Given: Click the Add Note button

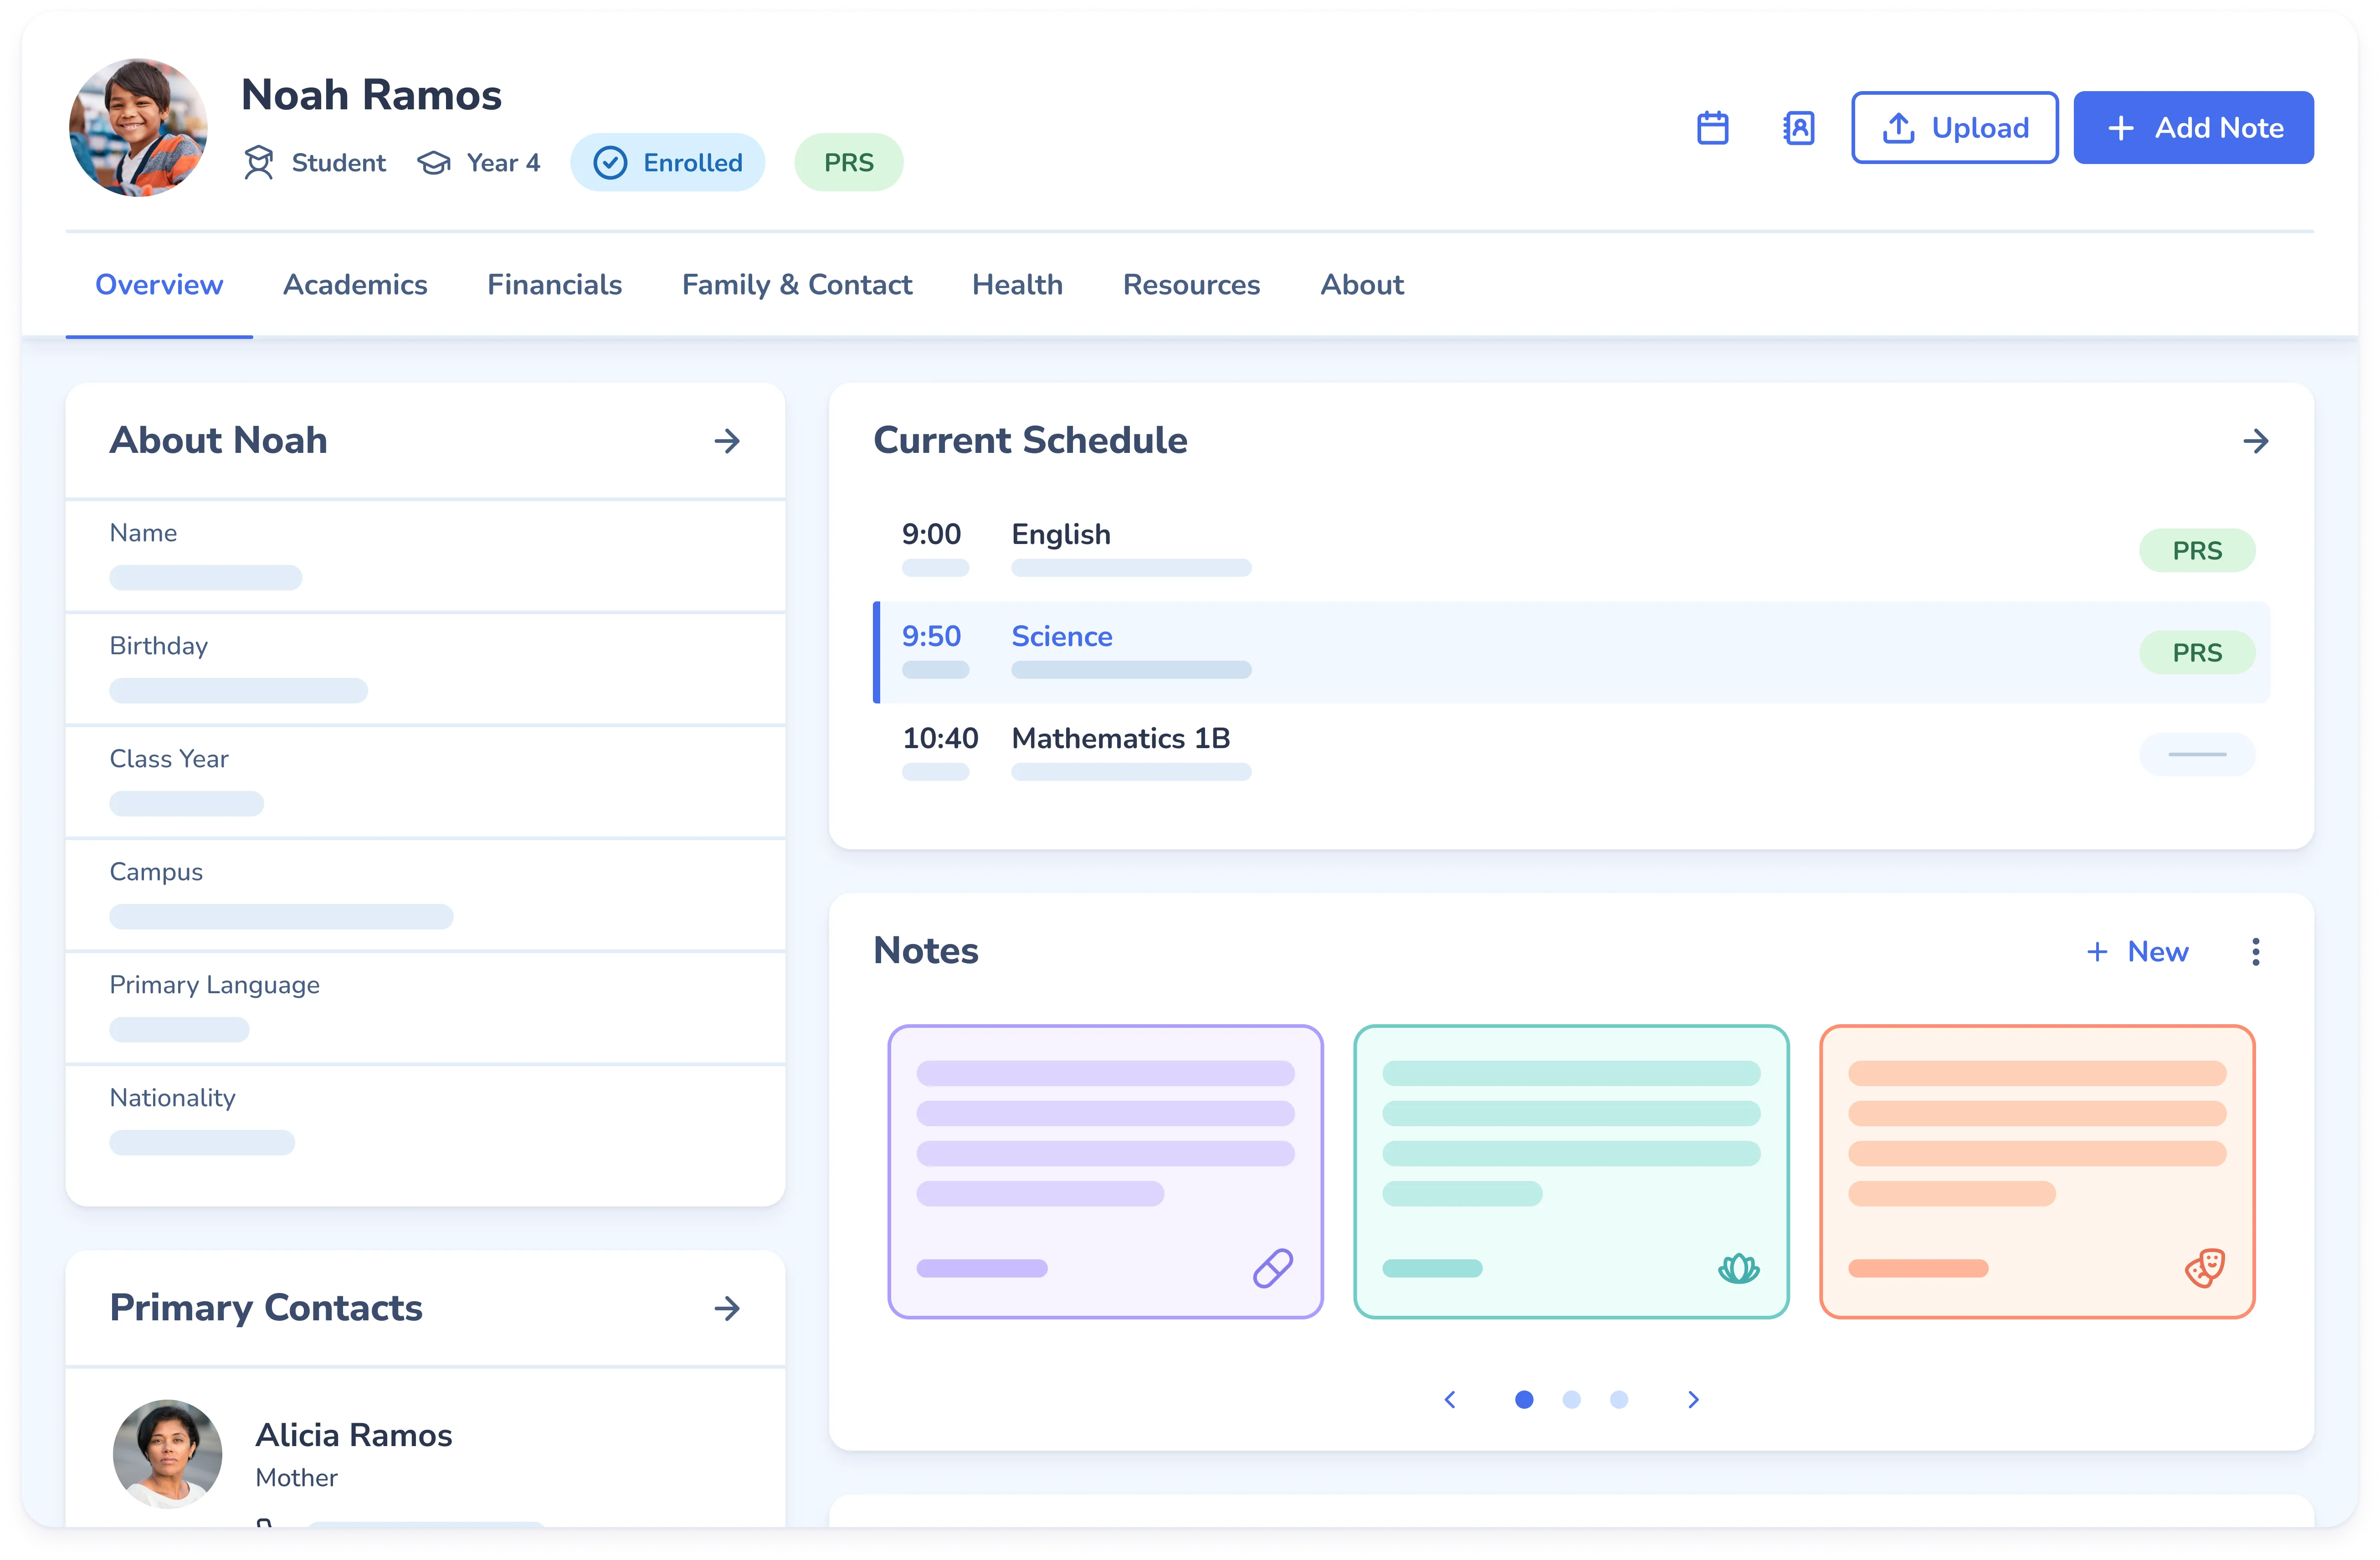Looking at the screenshot, I should 2194,127.
